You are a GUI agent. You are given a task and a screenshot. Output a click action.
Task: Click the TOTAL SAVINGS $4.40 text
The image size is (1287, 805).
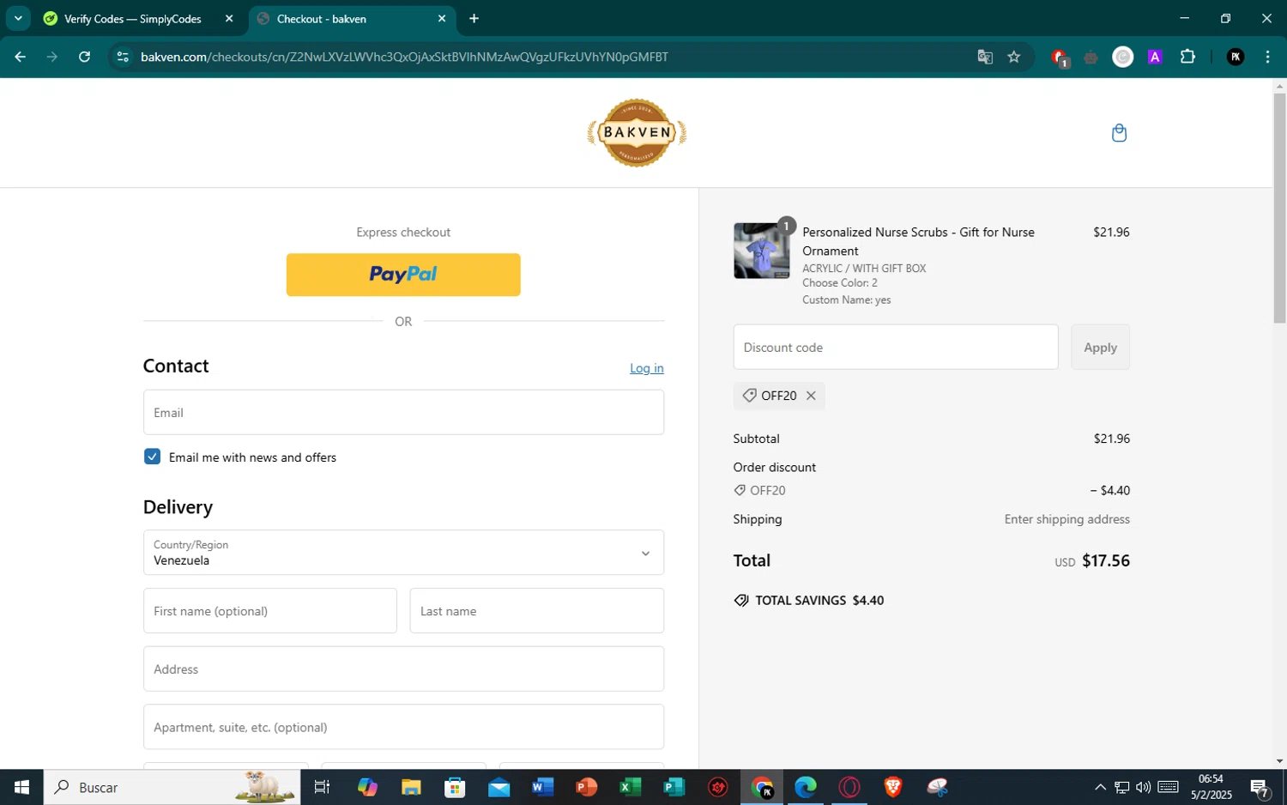click(x=819, y=601)
